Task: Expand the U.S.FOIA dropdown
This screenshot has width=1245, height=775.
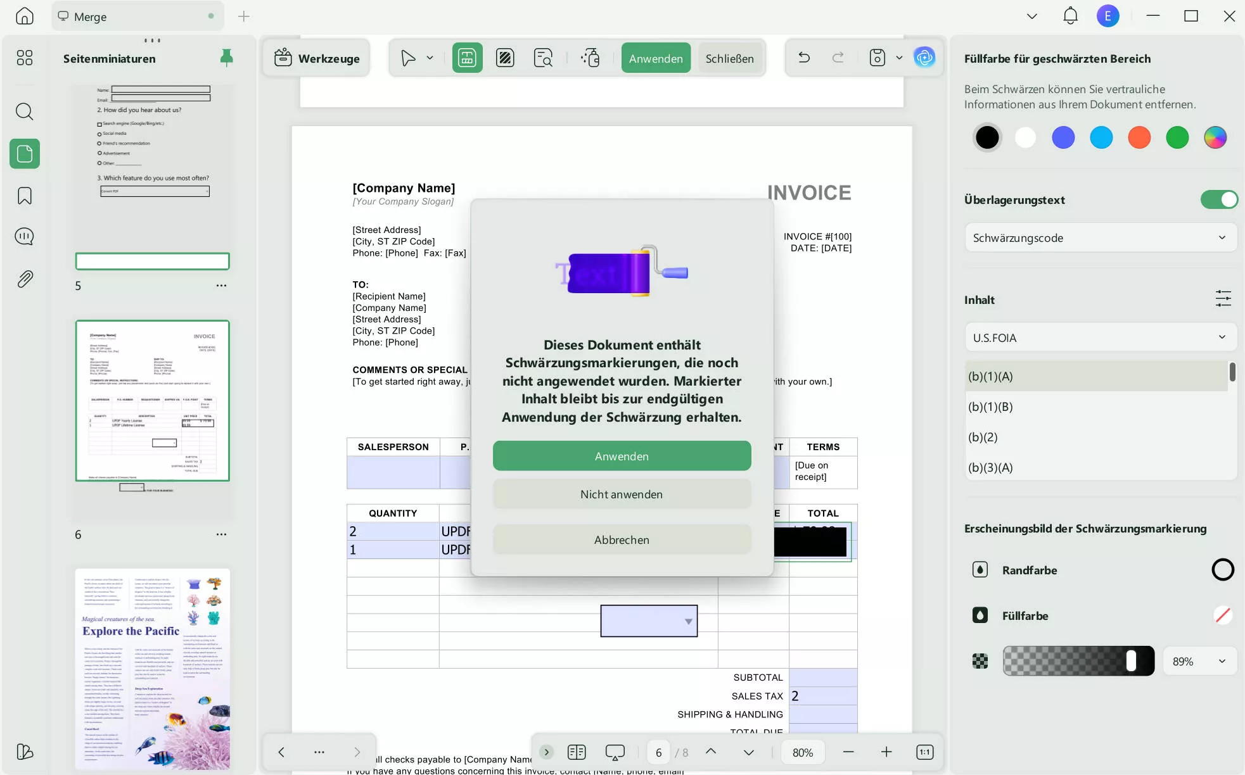Action: coord(1100,337)
